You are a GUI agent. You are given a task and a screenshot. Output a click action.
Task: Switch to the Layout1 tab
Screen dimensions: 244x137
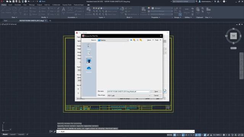13,134
